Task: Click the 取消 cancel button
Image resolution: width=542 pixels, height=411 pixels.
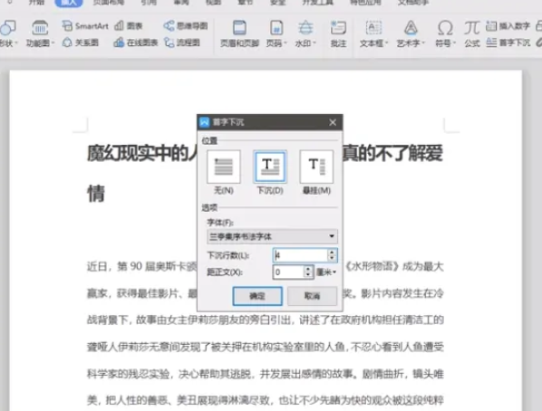Action: tap(312, 296)
